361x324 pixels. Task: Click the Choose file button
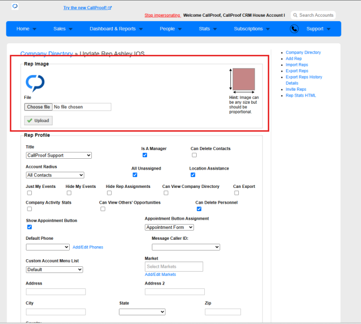38,107
